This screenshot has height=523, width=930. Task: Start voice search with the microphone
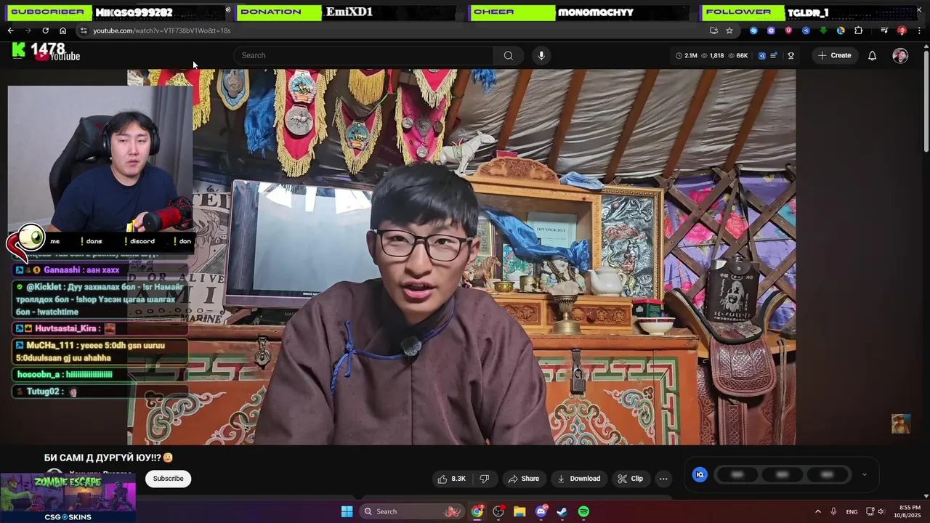[x=541, y=55]
